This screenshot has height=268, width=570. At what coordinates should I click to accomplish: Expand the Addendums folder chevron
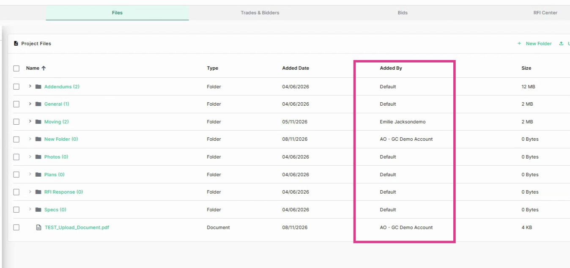(x=30, y=86)
